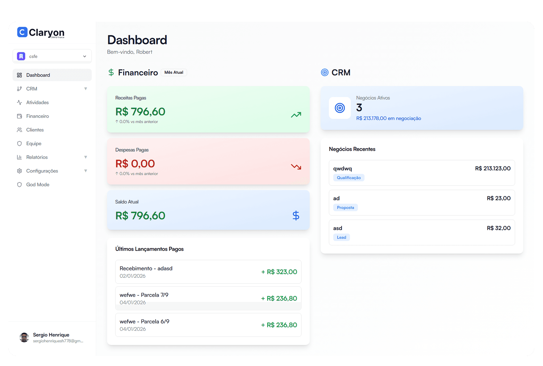This screenshot has height=366, width=543.
Task: Click Sergio Henrique's profile avatar
Action: click(x=24, y=337)
